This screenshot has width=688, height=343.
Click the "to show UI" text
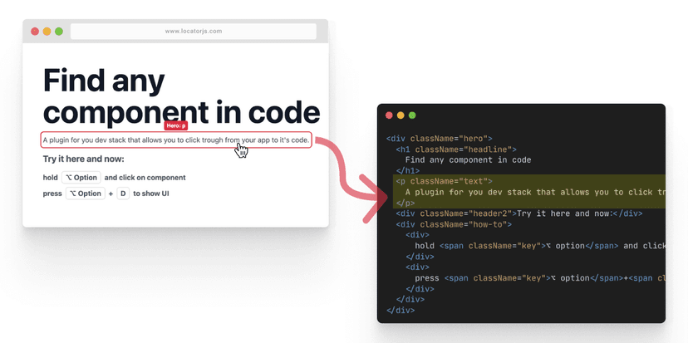[151, 194]
